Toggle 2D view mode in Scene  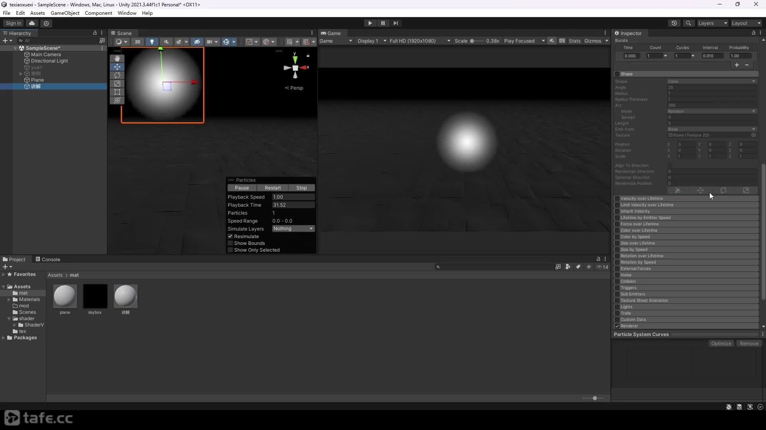(137, 41)
